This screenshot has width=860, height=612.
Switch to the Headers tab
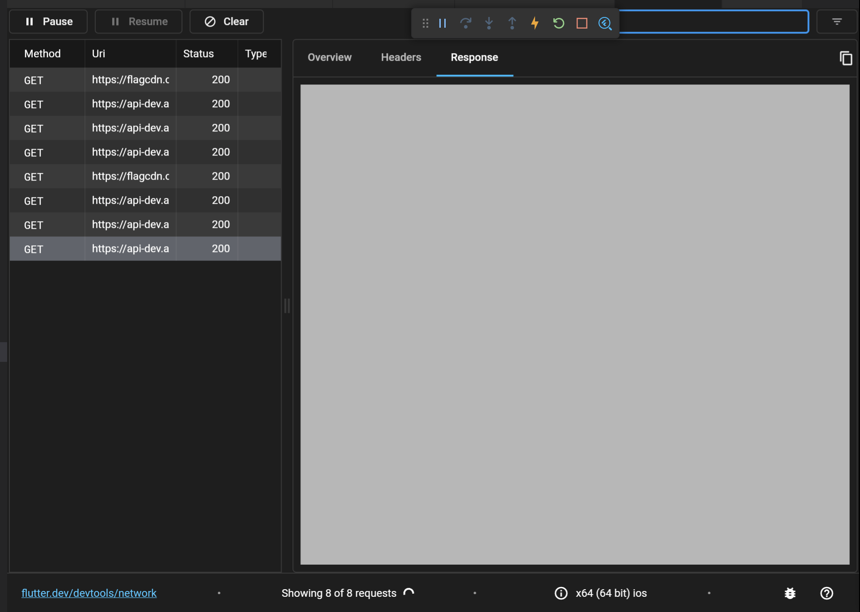click(400, 57)
